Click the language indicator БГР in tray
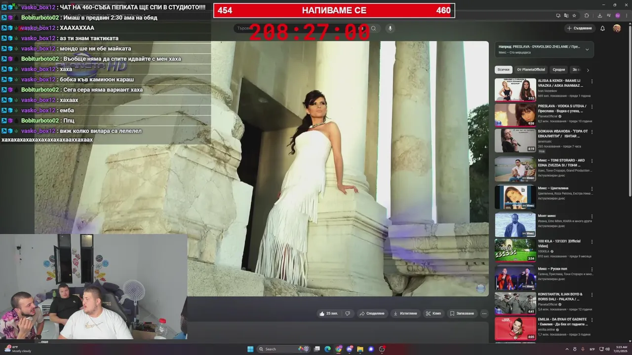 pyautogui.click(x=592, y=349)
